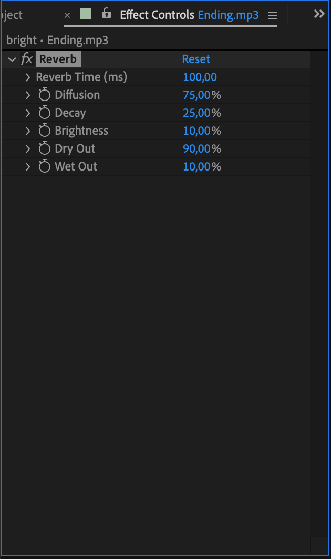The height and width of the screenshot is (559, 331).
Task: Open the Effect Controls panel menu
Action: coord(272,15)
